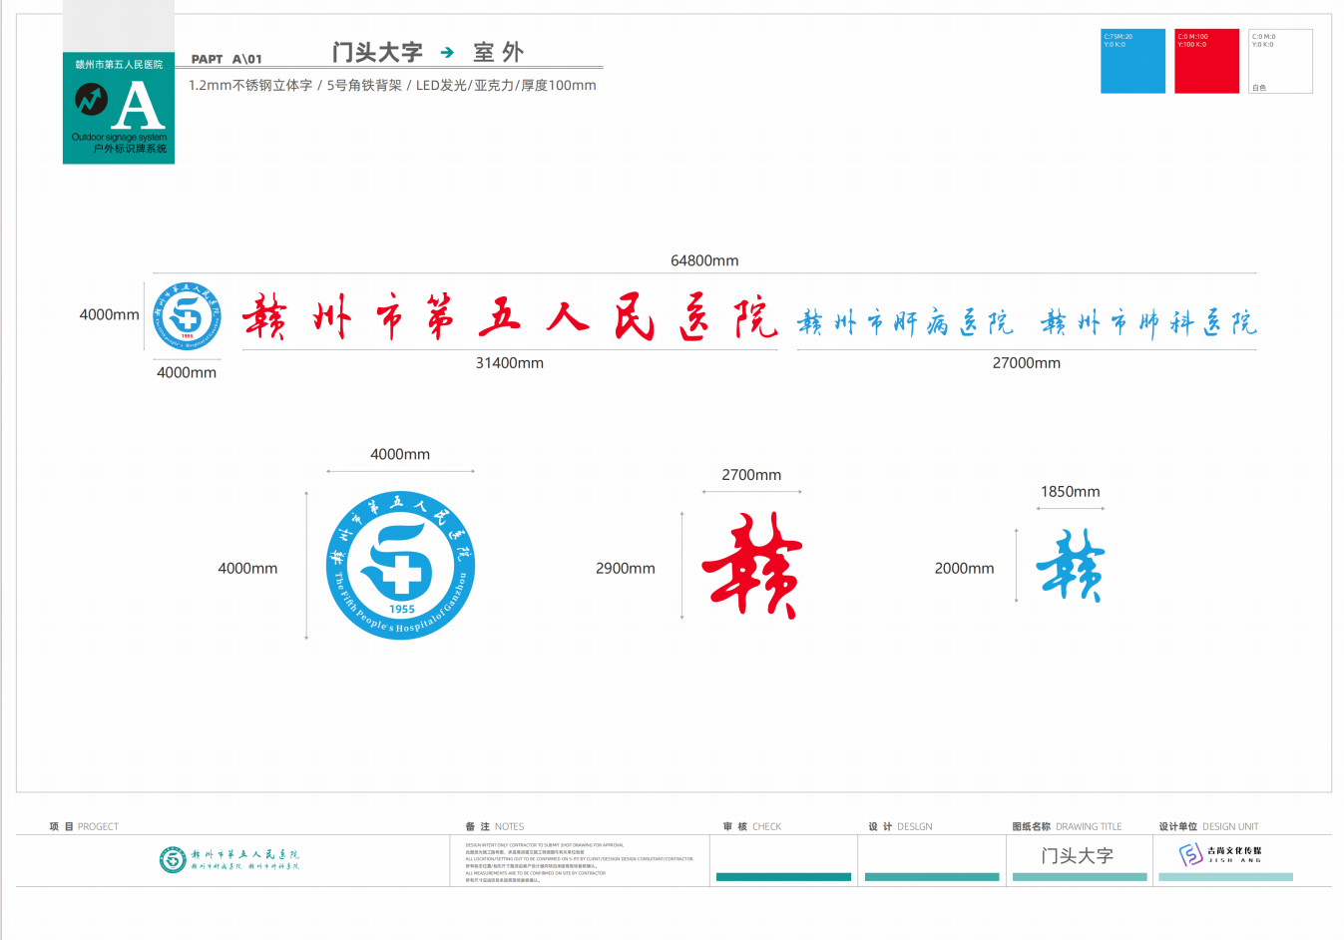Click 门头大字 in the drawing title box
This screenshot has height=940, width=1344.
1077,856
